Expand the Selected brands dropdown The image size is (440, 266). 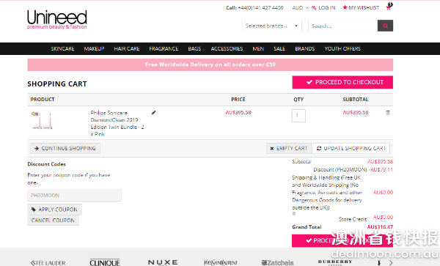271,26
